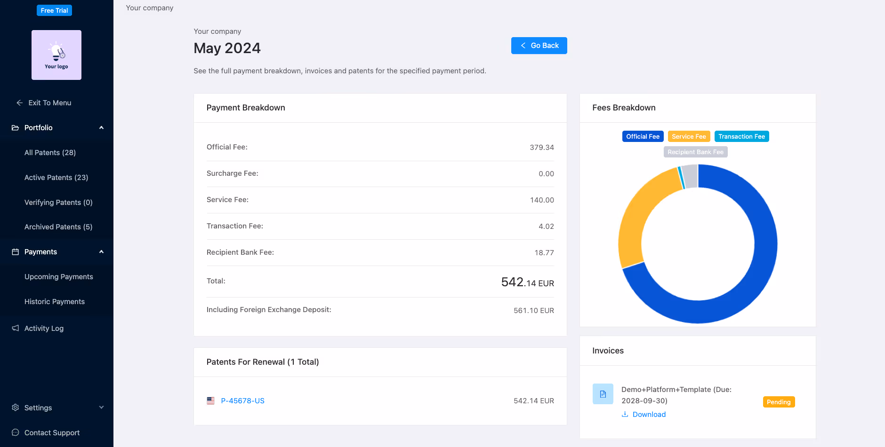Open the Activity Log page
The height and width of the screenshot is (447, 885).
click(44, 329)
